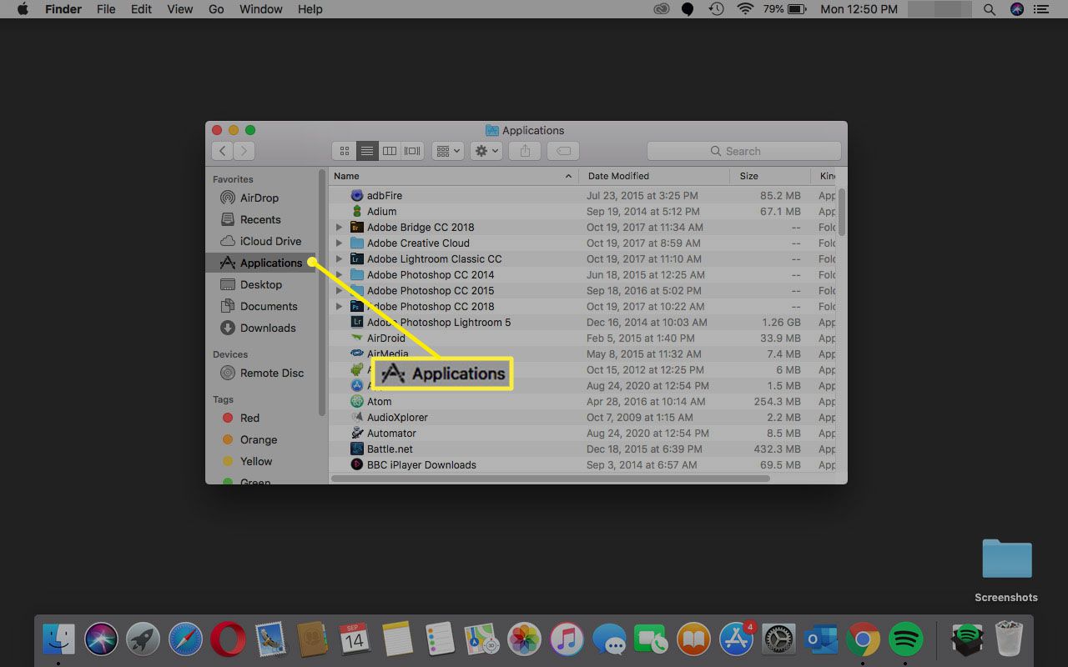
Task: Click the Edit Tags toolbar button
Action: (563, 151)
